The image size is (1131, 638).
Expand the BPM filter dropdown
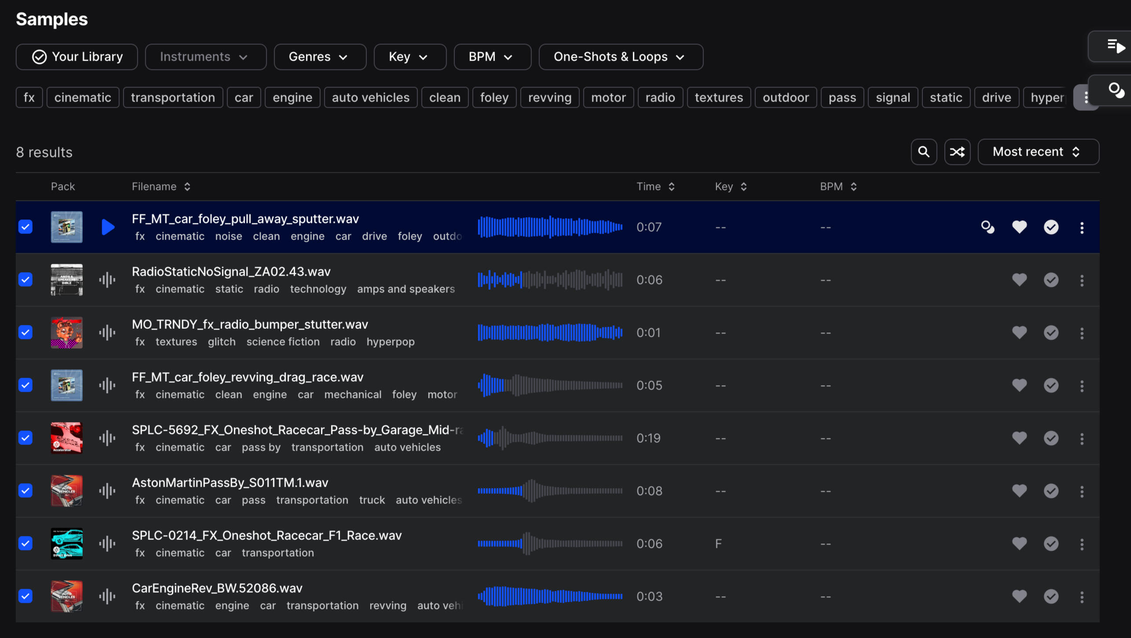pos(492,57)
